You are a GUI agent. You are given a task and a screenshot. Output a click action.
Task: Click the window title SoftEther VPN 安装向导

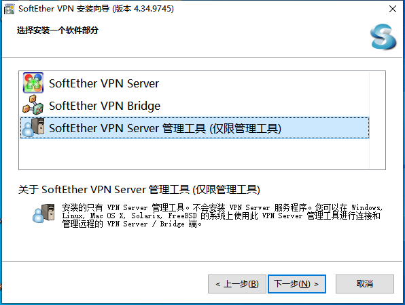64,9
